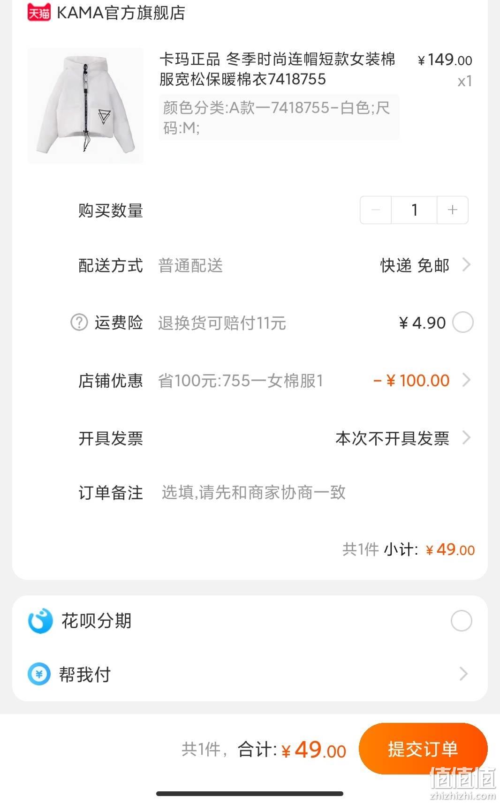Expand the 店铺优惠 discount chevron

pos(466,380)
